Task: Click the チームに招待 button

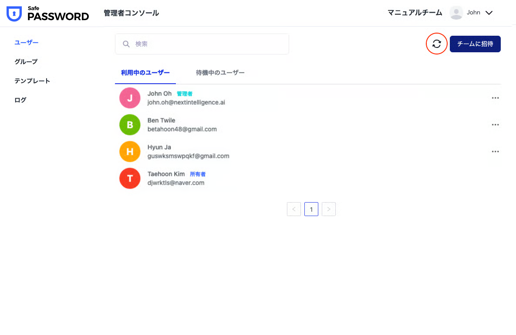Action: 475,44
